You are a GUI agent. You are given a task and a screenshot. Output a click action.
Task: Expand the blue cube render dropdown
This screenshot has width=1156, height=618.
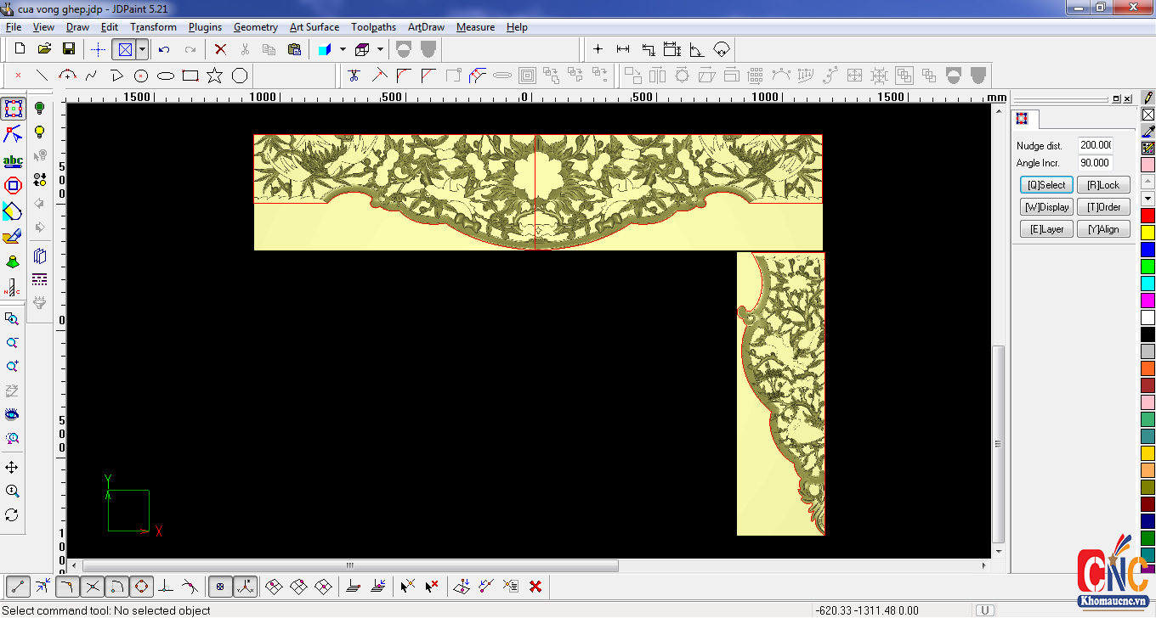click(343, 49)
